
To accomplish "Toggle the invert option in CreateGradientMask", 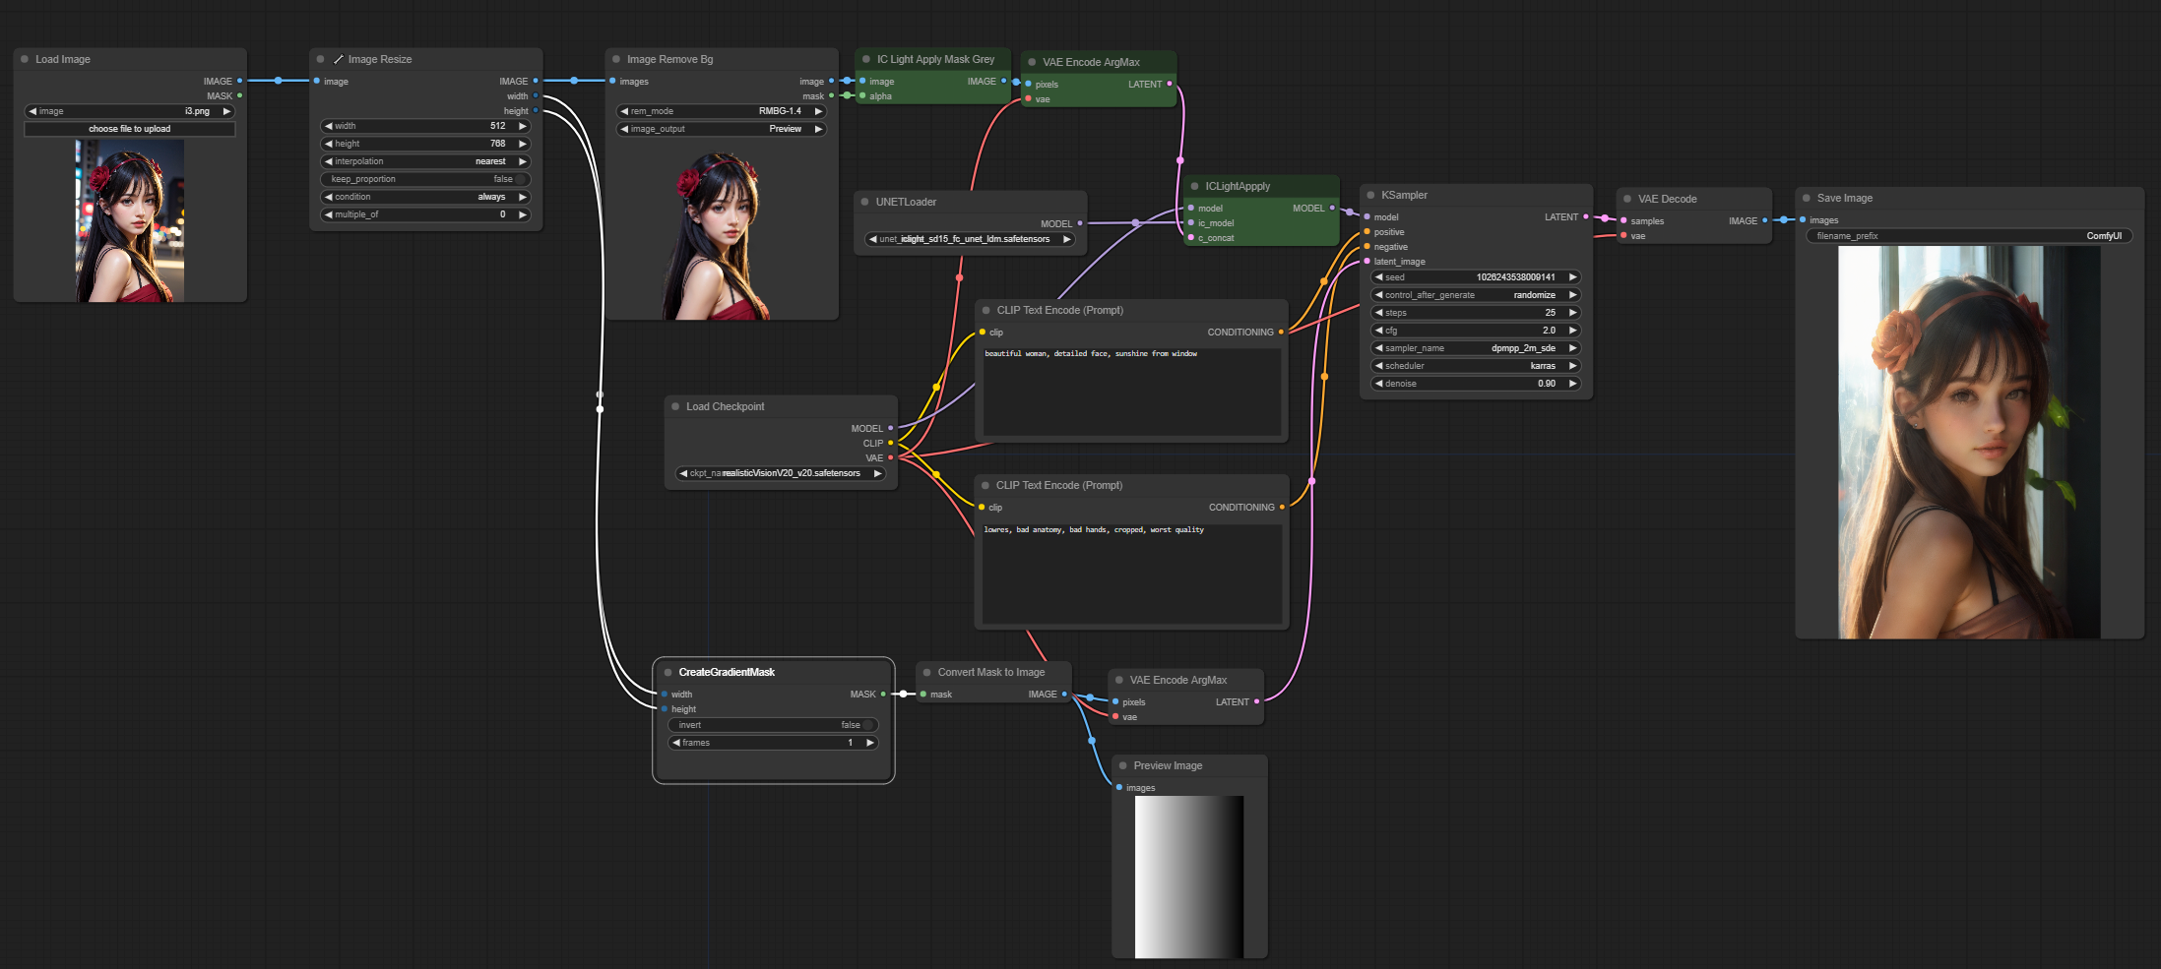I will pos(773,725).
